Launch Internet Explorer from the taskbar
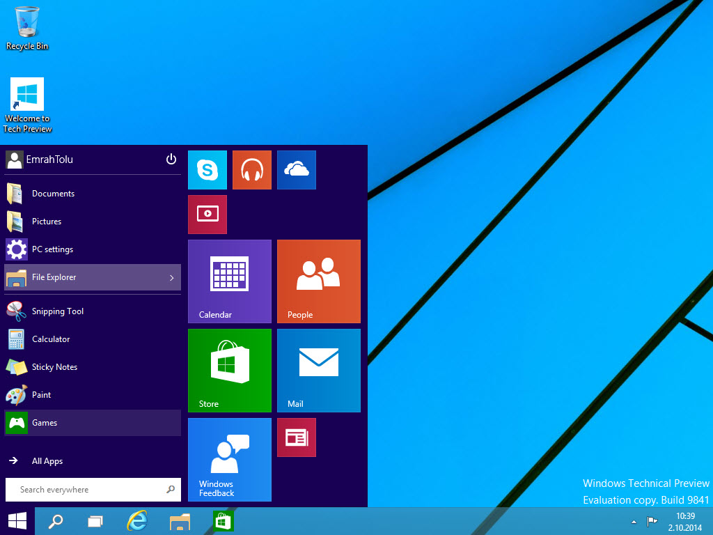The image size is (713, 535). 137,521
